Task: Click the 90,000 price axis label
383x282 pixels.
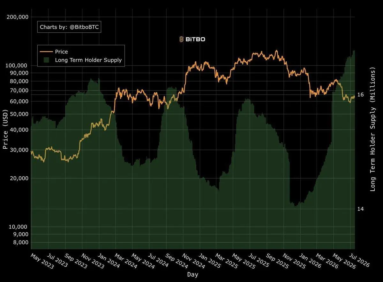Action: tap(19, 73)
